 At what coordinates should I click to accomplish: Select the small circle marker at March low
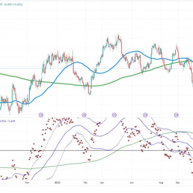[x=84, y=87]
